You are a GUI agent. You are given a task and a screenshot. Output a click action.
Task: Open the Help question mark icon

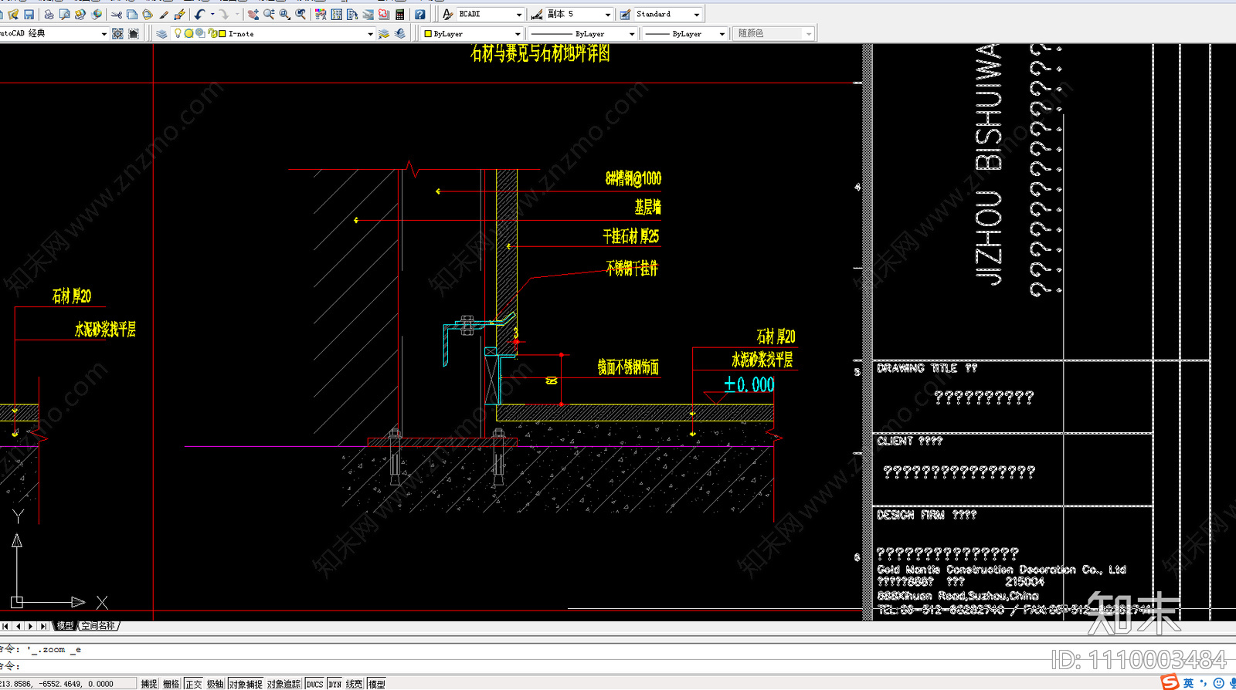[x=419, y=15]
